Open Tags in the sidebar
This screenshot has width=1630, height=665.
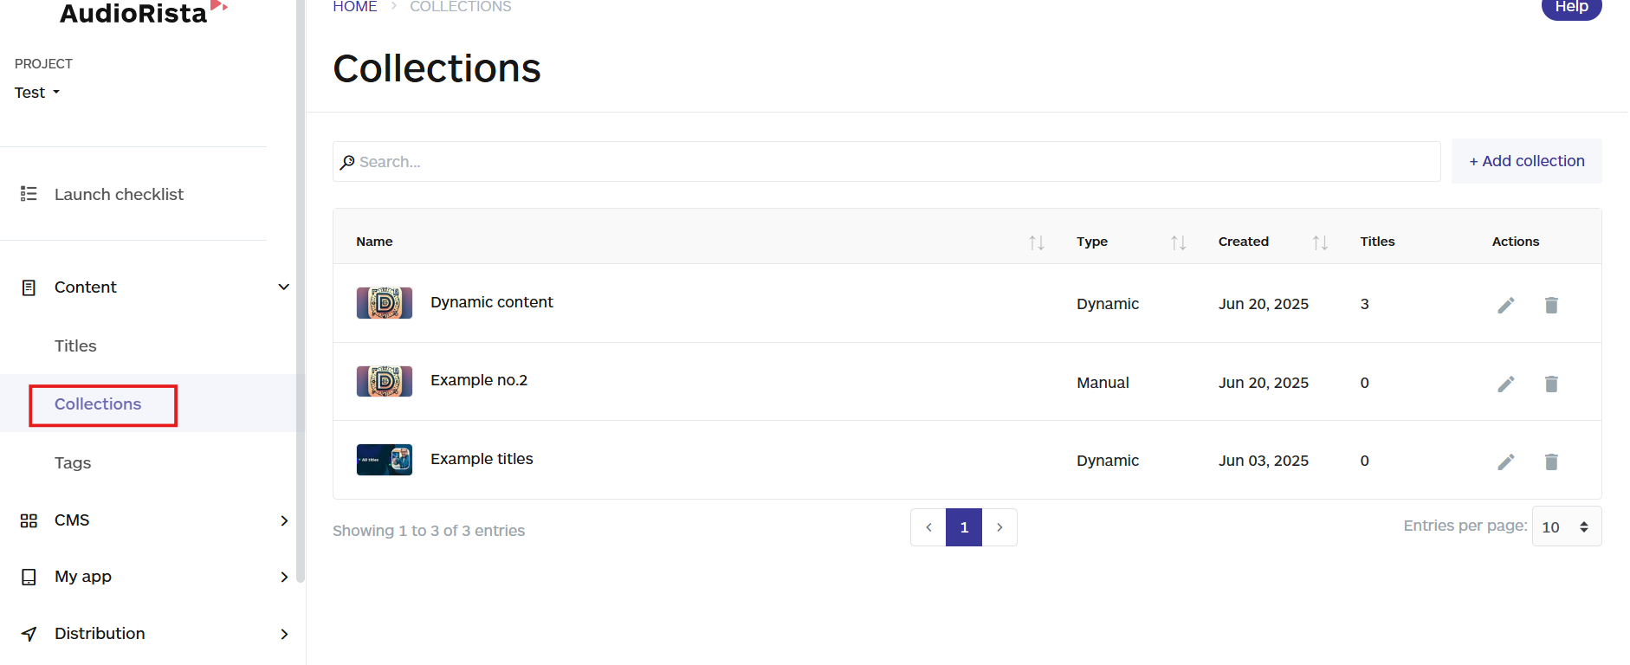coord(73,462)
